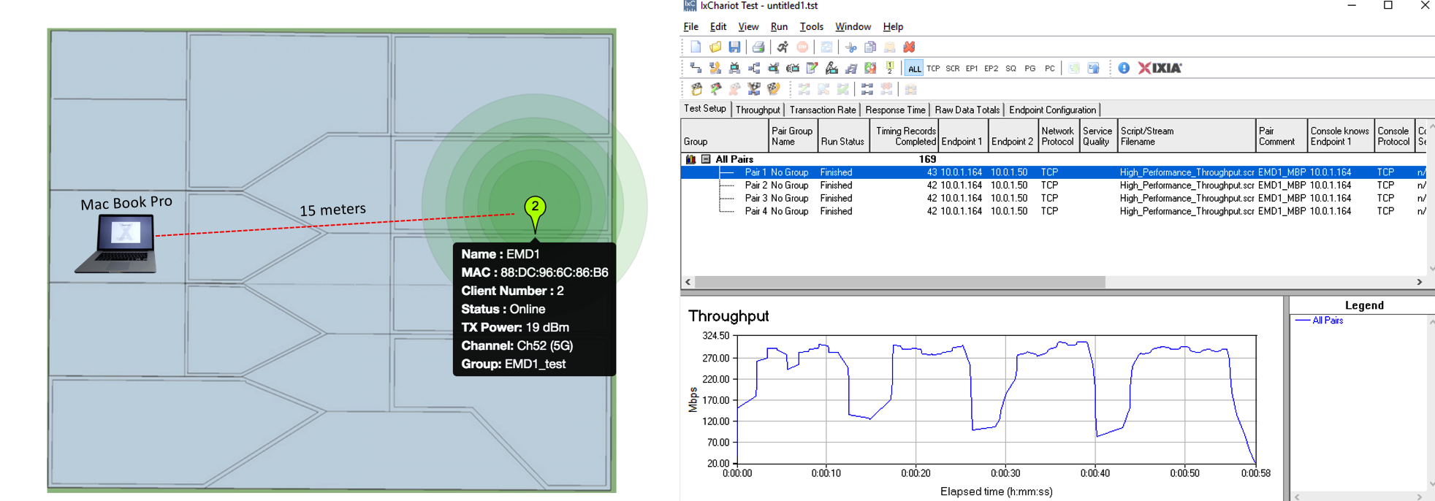Click the Network Protocol column header

point(1057,136)
